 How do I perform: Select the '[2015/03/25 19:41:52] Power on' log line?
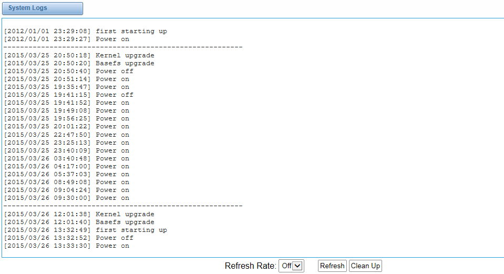tap(67, 103)
